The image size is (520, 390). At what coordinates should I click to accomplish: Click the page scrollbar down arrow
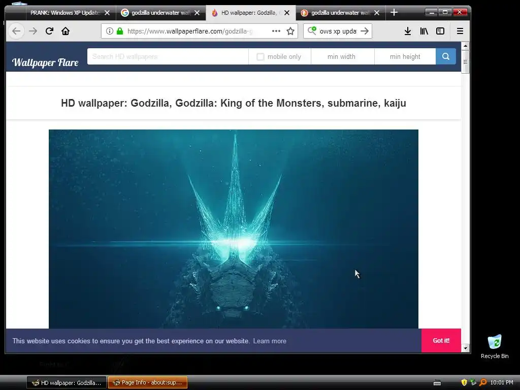point(465,348)
